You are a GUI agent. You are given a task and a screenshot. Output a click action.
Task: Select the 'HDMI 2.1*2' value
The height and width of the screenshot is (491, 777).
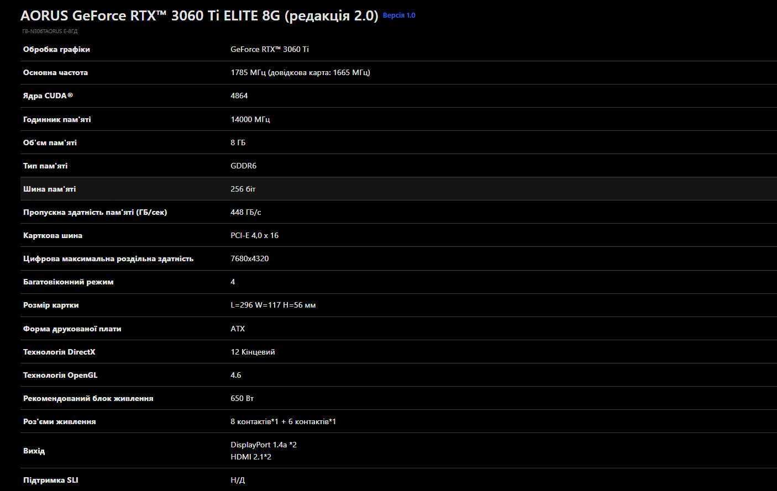251,457
